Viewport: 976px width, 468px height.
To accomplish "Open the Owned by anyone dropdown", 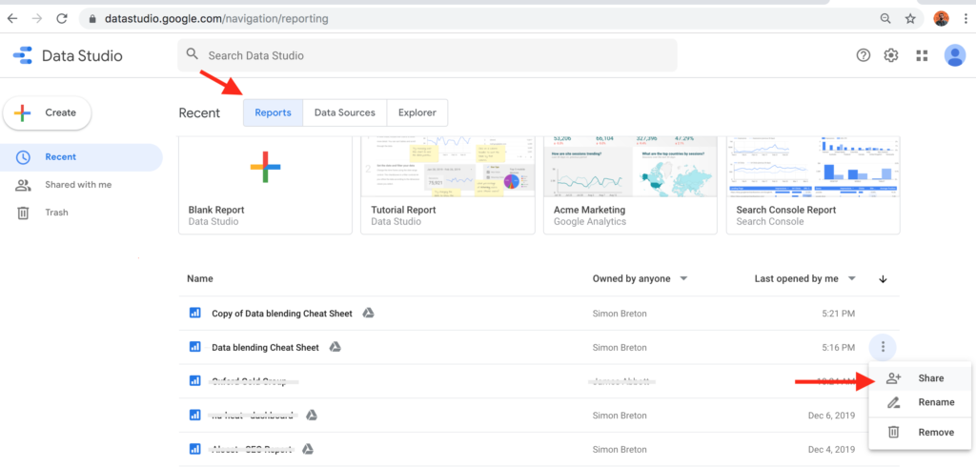I will (x=640, y=279).
